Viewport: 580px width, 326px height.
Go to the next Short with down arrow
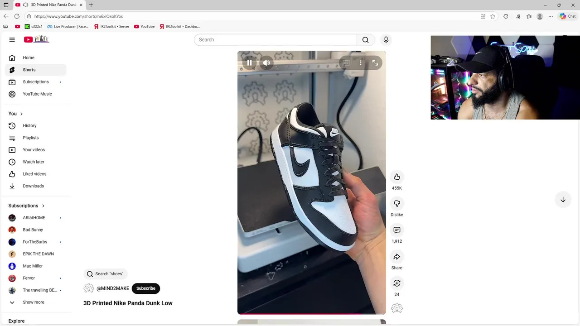tap(563, 200)
